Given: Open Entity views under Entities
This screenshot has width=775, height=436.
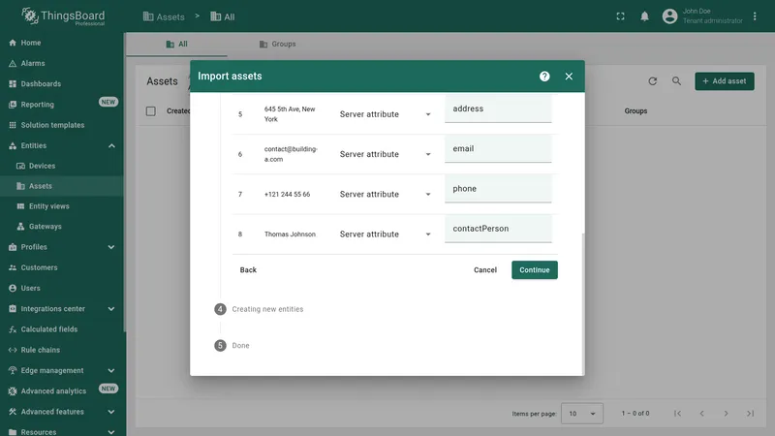Looking at the screenshot, I should coord(62,206).
